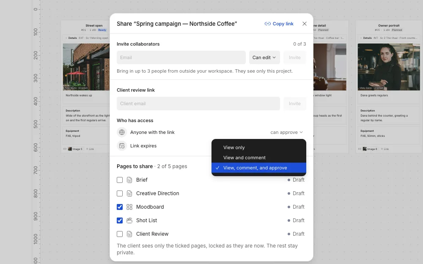Open the Owner portrait thumbnail
Image resolution: width=423 pixels, height=264 pixels.
[389, 67]
